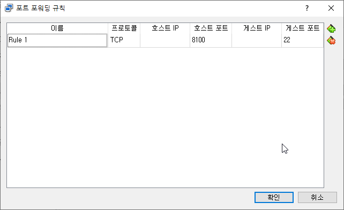344x210 pixels.
Task: Select the guest port 22 cell
Action: 303,40
